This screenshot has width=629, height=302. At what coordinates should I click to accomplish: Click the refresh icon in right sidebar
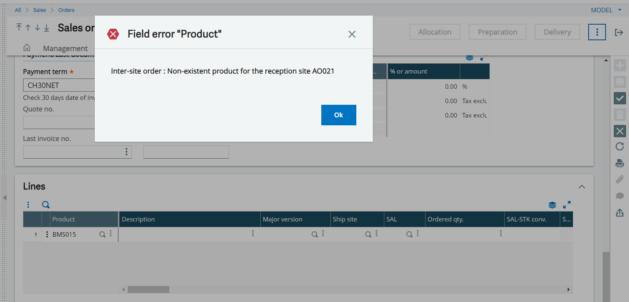pos(620,146)
